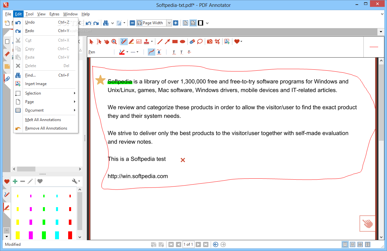Viewport: 387px width, 251px height.
Task: Choose Redo from the Edit menu
Action: (46, 31)
